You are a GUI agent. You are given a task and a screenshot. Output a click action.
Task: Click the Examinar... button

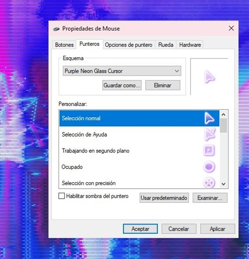[x=210, y=198]
